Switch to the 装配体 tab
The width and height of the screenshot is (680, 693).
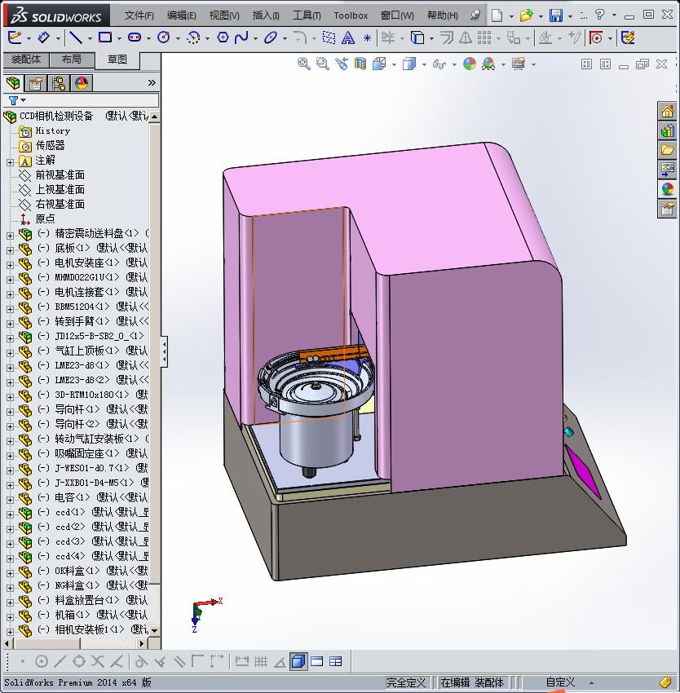click(x=26, y=60)
